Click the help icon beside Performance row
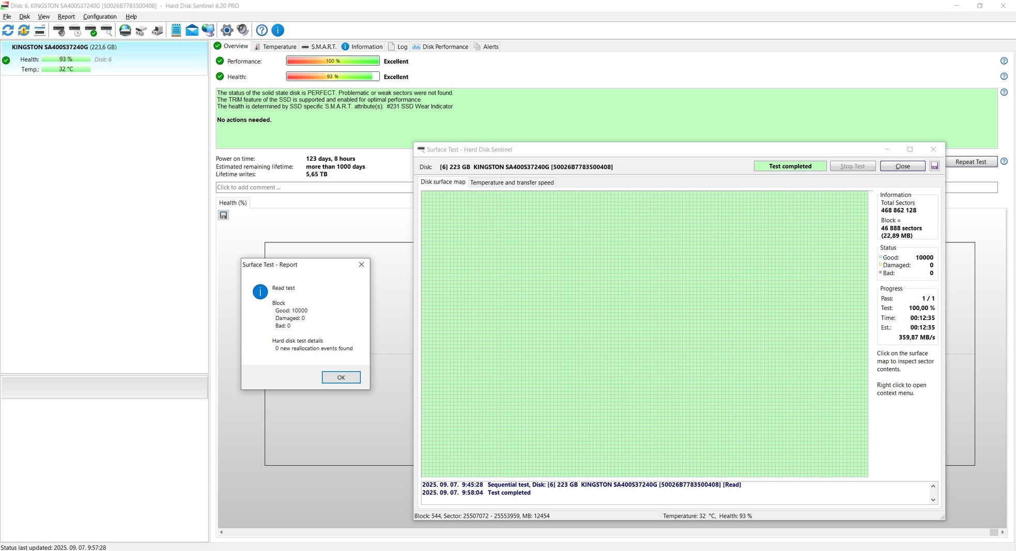The height and width of the screenshot is (551, 1016). tap(1004, 61)
